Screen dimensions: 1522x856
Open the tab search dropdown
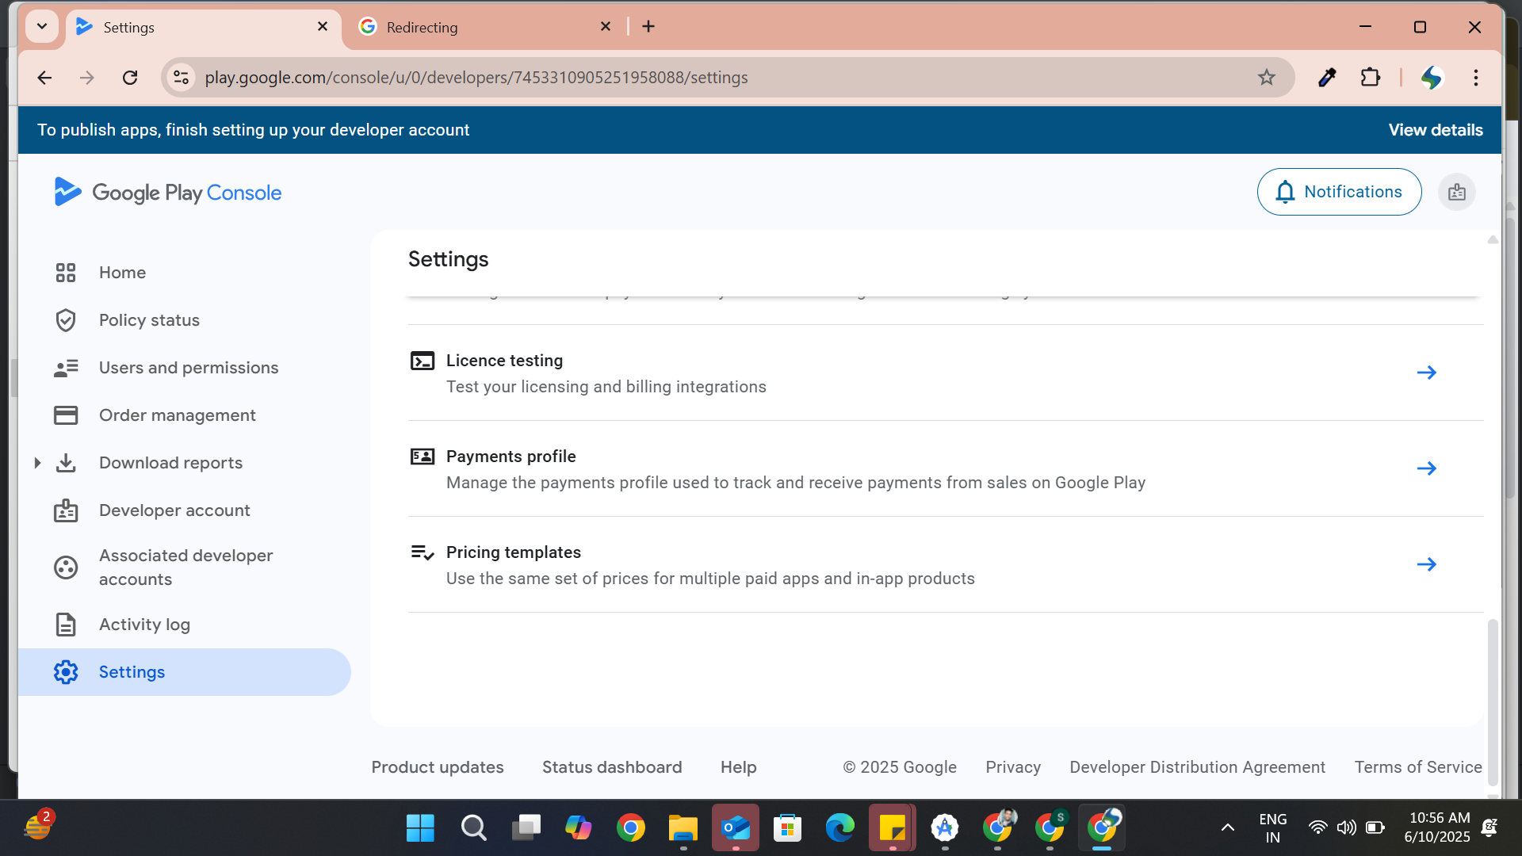click(42, 26)
